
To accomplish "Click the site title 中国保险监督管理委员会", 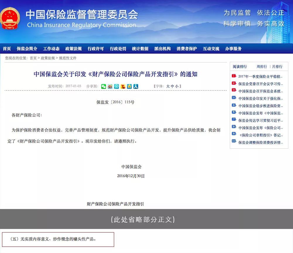I will [82, 15].
